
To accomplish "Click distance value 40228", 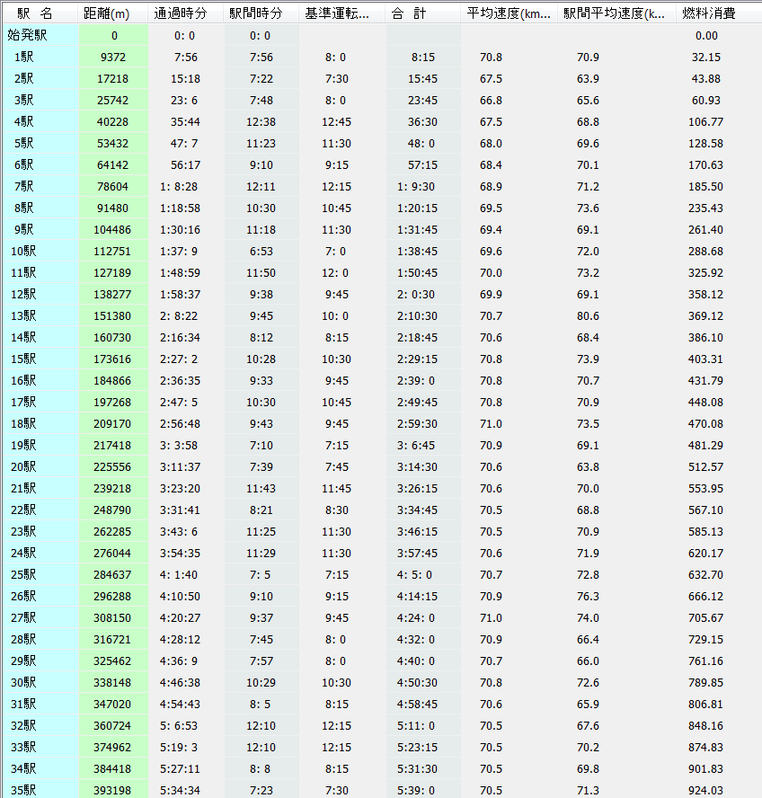I will 113,121.
